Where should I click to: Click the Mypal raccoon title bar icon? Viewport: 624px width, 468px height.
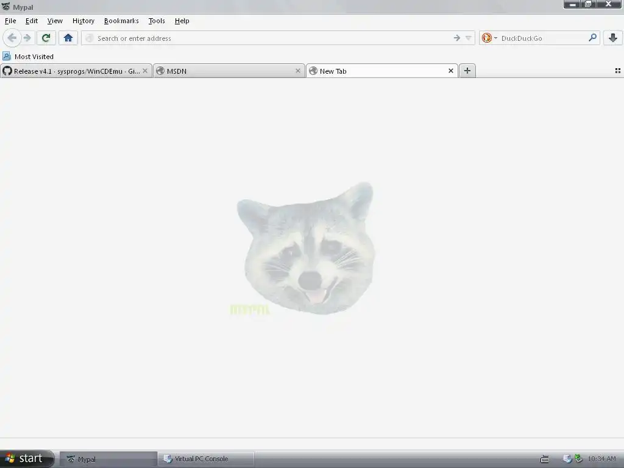coord(6,7)
